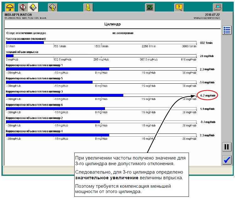
Task: Open the red exclamation diagnostic icon
Action: point(23,7)
